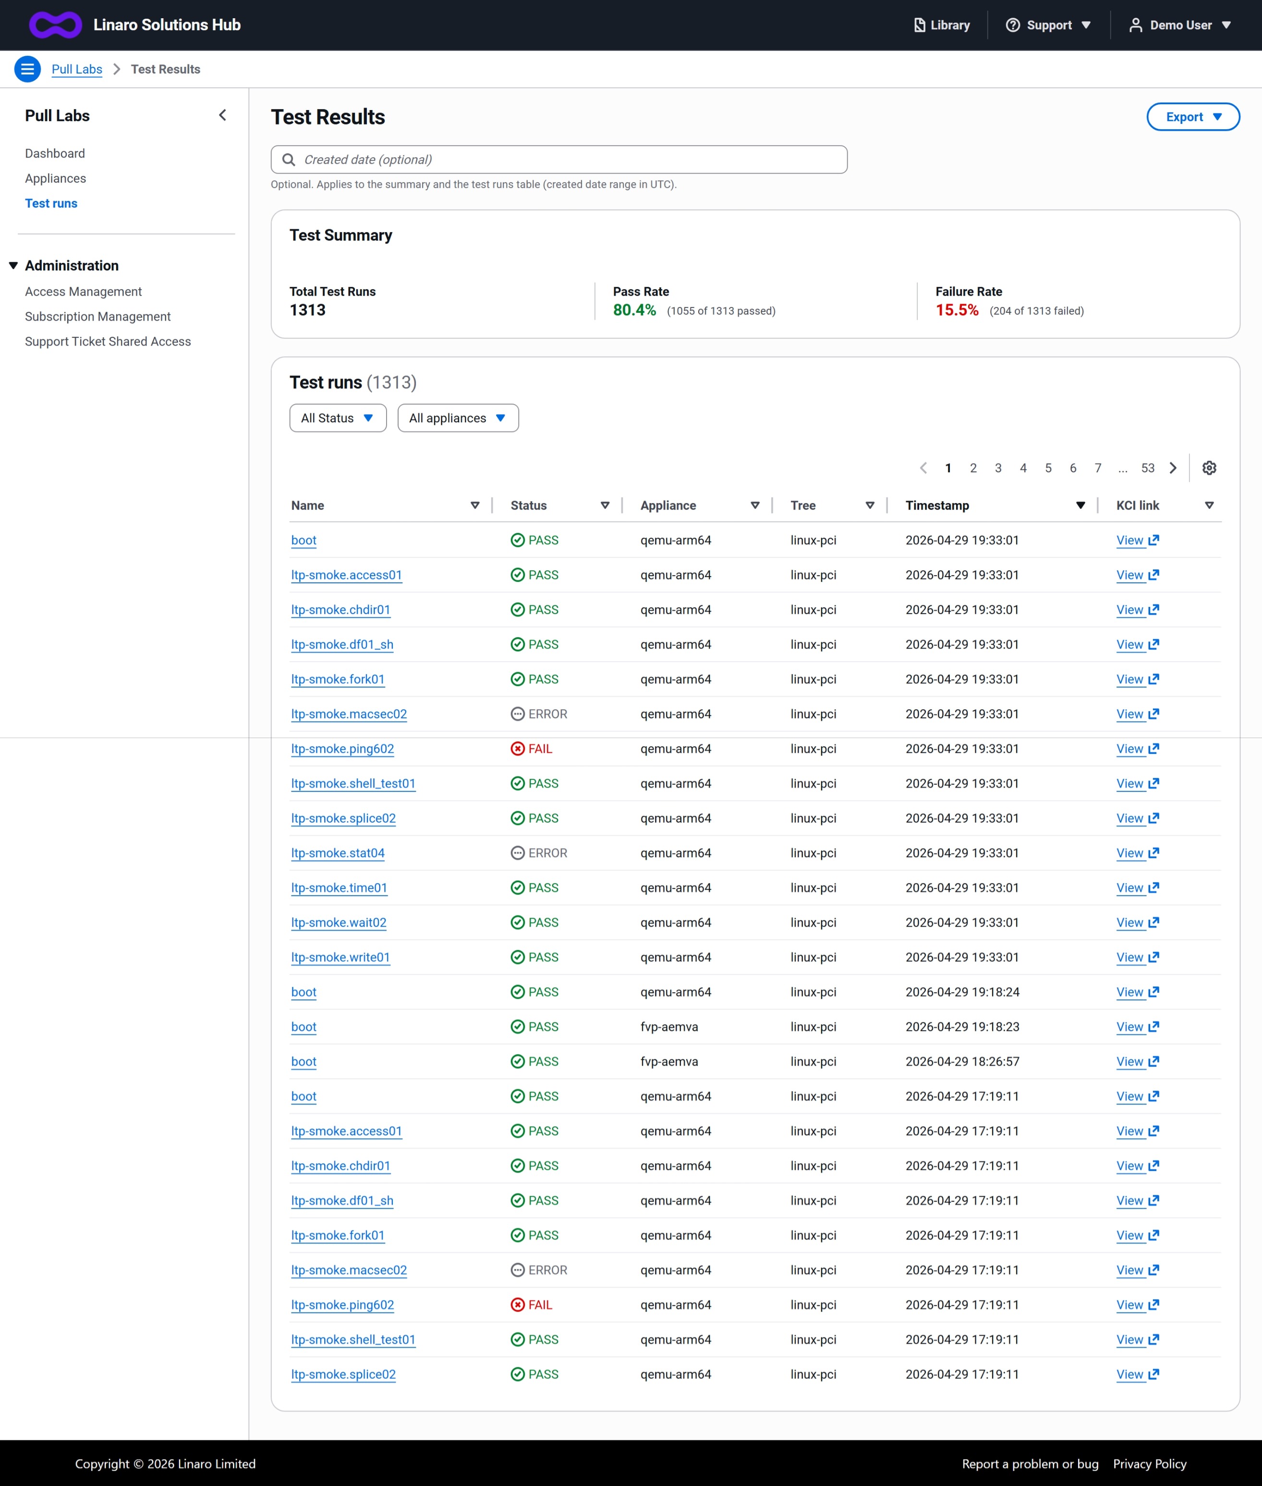Click the search magnifier in date field
1262x1486 pixels.
tap(289, 160)
